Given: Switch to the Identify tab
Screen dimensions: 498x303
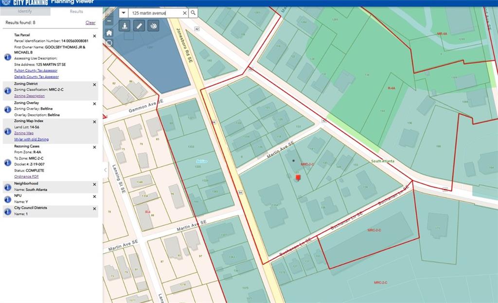Looking at the screenshot, I should point(25,11).
